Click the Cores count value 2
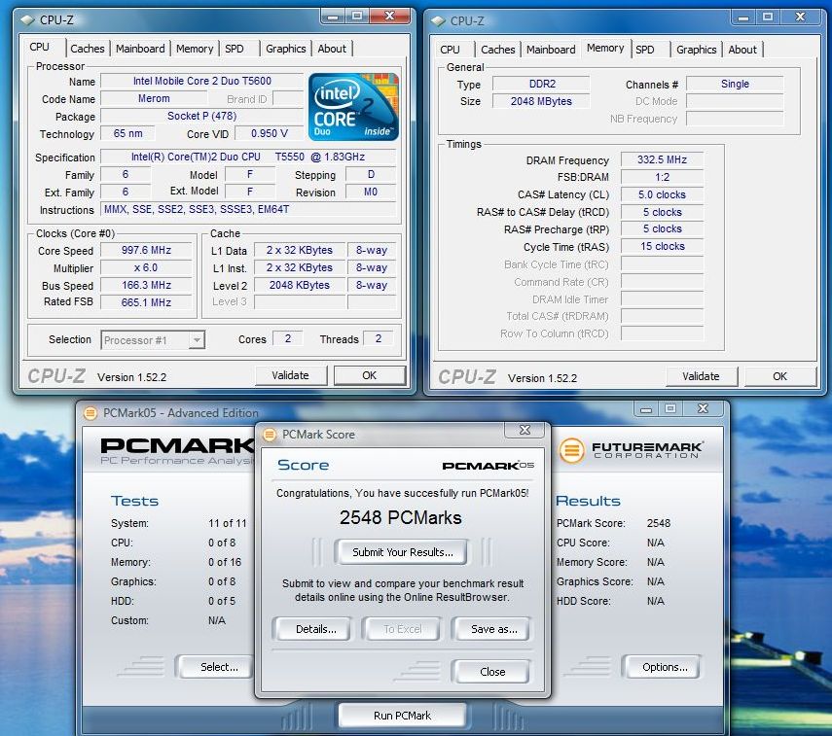 [x=288, y=339]
